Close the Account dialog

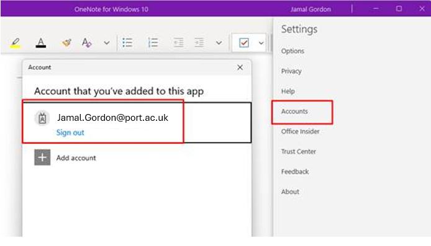(x=240, y=68)
